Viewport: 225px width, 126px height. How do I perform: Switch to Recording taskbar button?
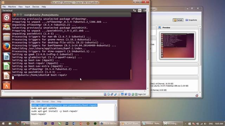(x=173, y=124)
